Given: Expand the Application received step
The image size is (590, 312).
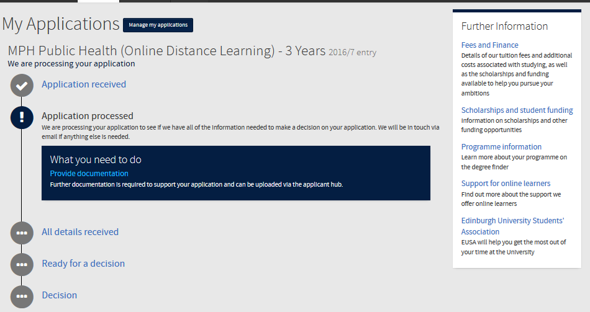Looking at the screenshot, I should [x=83, y=84].
